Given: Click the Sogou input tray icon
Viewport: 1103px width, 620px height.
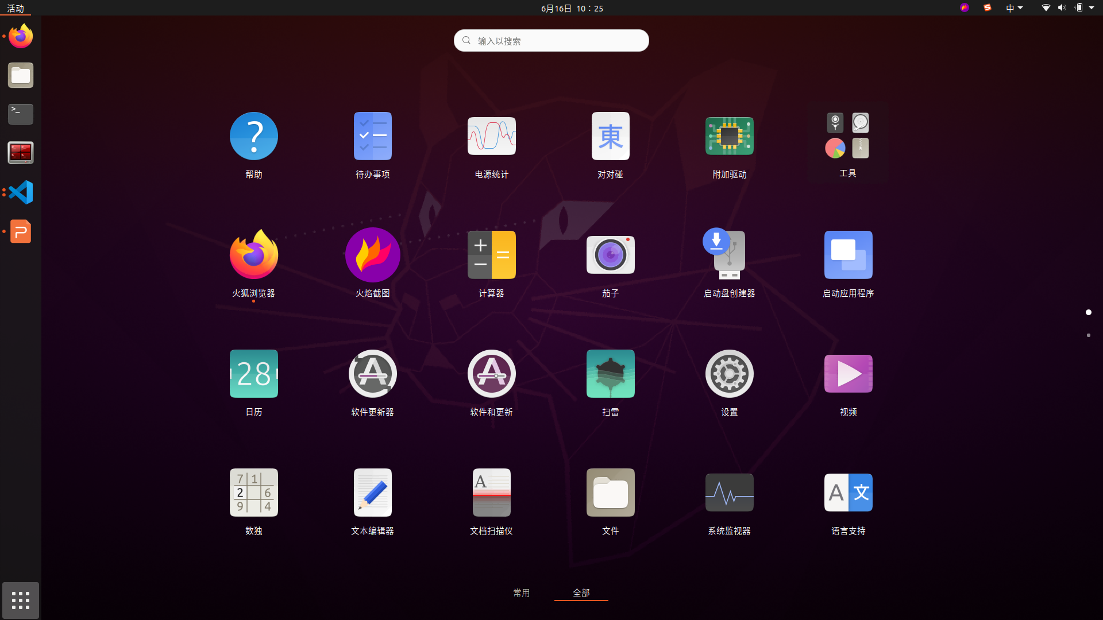Looking at the screenshot, I should 988,7.
